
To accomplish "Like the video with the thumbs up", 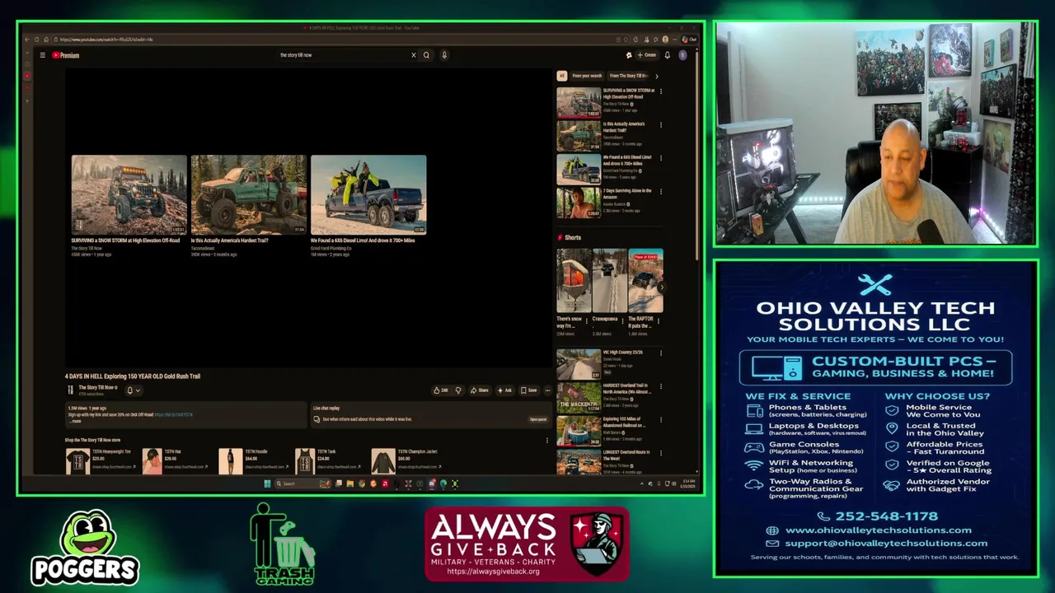I will point(441,390).
